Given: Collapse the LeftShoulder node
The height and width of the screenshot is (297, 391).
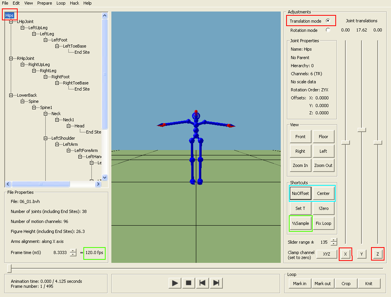Looking at the screenshot, I should (x=45, y=138).
